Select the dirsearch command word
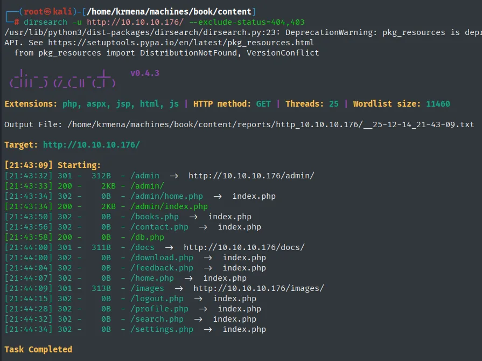This screenshot has width=482, height=361. [x=45, y=22]
